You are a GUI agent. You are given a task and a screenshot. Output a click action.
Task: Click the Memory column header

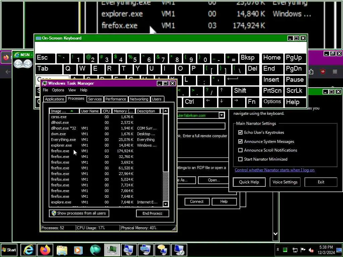pyautogui.click(x=123, y=111)
